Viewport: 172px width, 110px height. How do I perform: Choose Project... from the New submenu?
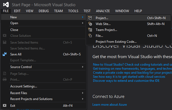pyautogui.click(x=128, y=18)
